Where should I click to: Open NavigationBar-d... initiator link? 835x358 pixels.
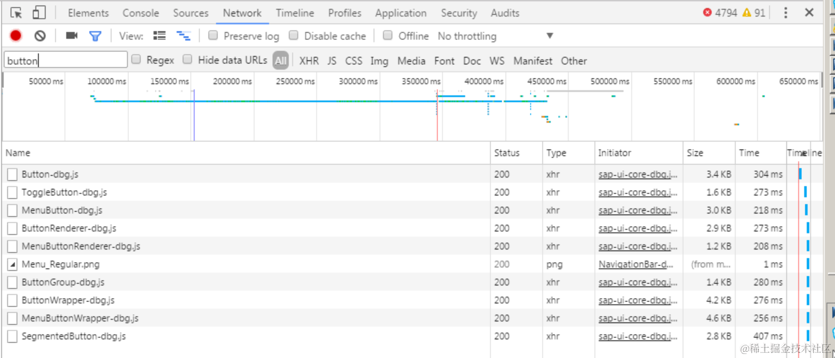tap(636, 264)
